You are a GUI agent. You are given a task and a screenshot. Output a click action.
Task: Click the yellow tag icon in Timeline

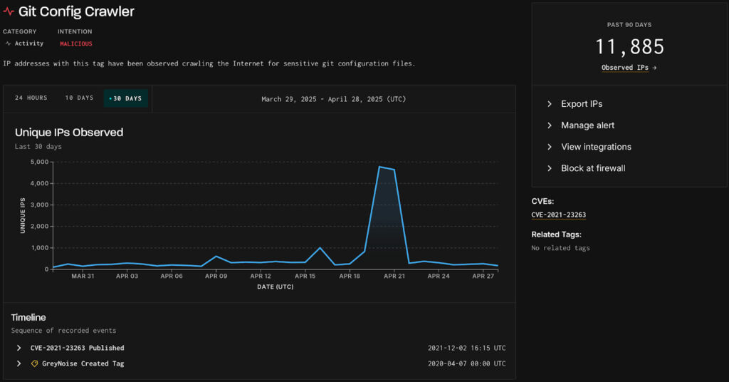34,363
